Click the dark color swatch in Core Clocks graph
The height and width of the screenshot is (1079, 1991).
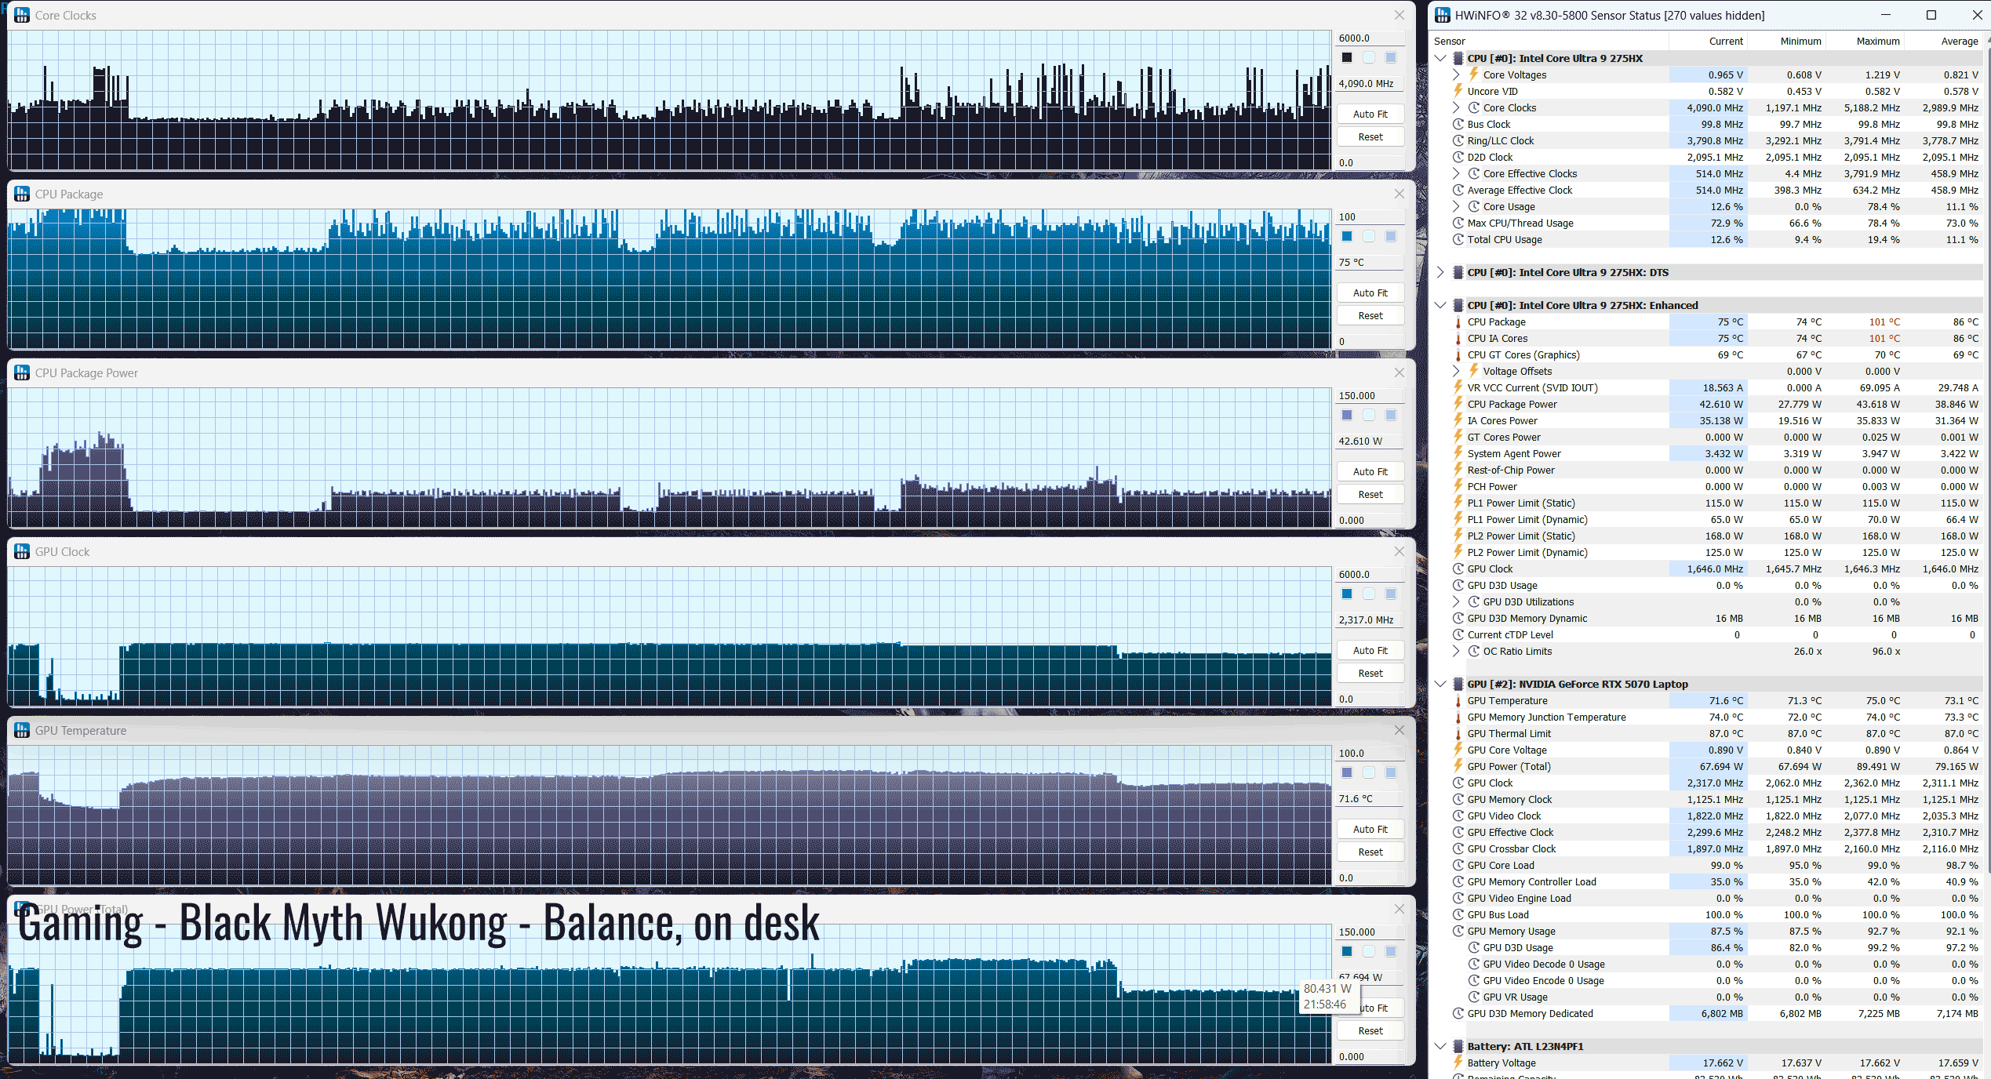tap(1347, 57)
